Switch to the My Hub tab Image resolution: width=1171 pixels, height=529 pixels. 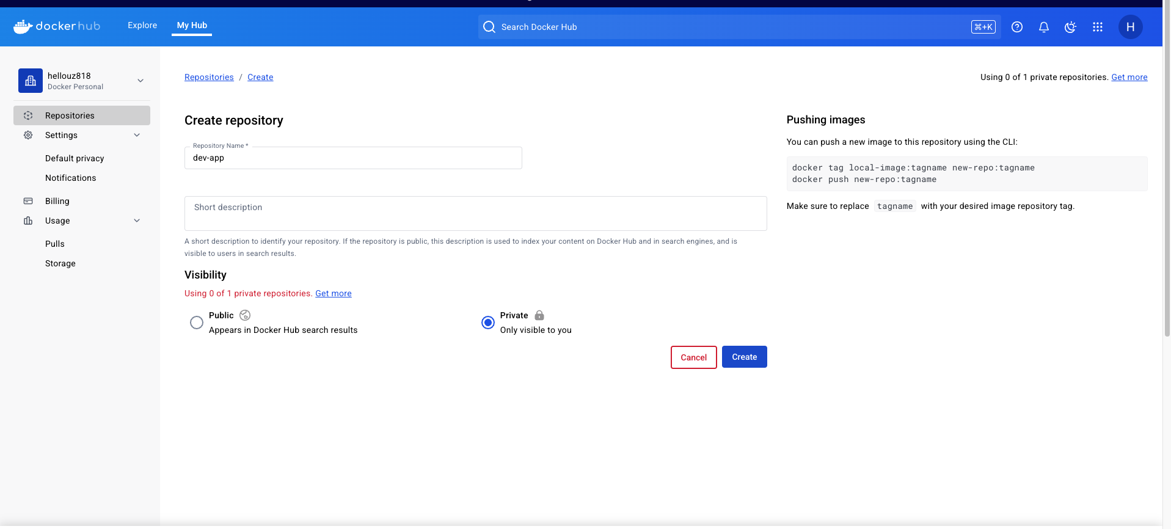point(192,25)
